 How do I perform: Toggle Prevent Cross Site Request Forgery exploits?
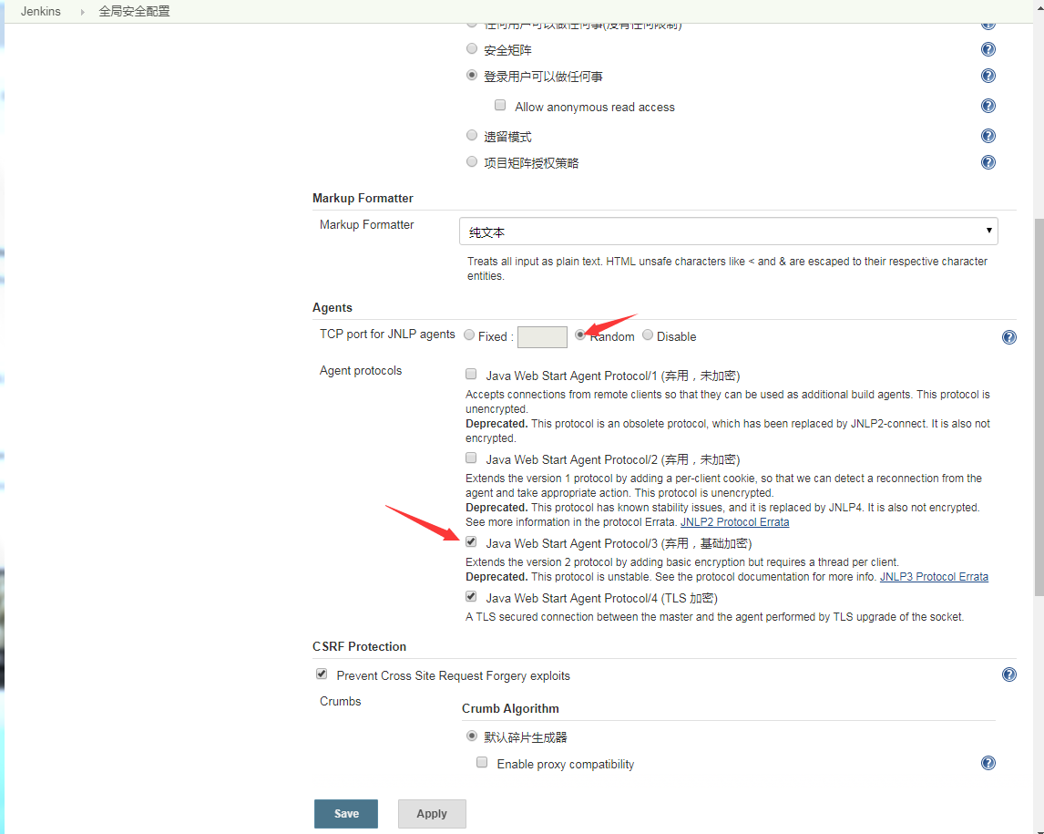click(x=322, y=674)
